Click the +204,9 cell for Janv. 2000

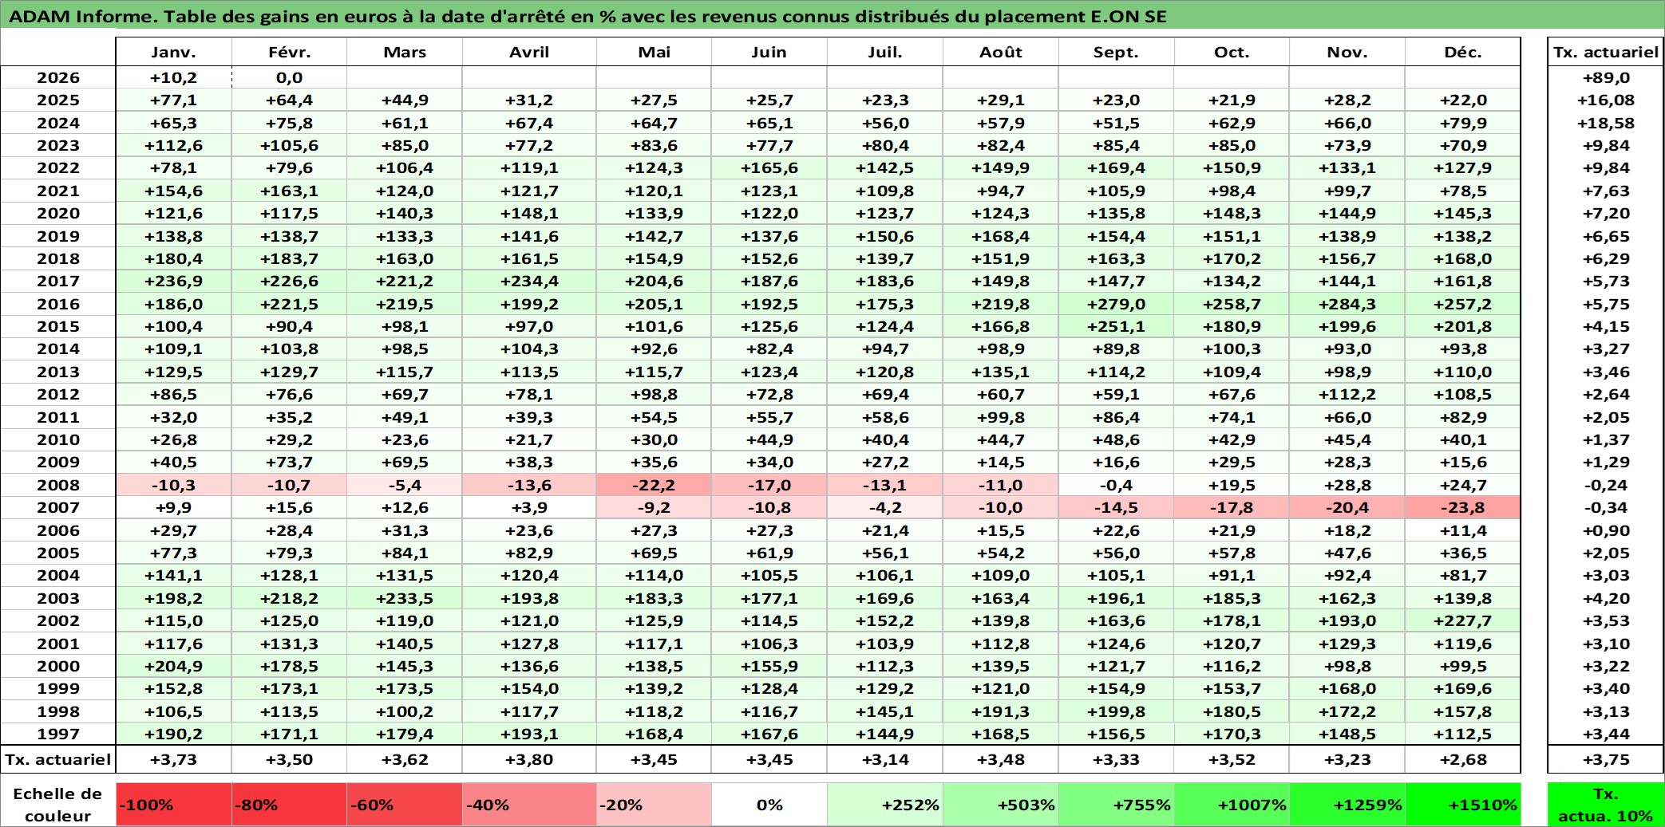pyautogui.click(x=174, y=666)
